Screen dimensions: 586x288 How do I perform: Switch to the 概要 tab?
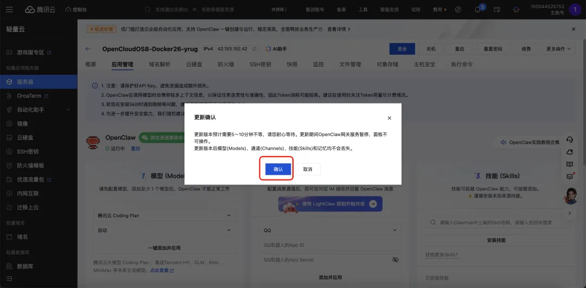[x=91, y=64]
